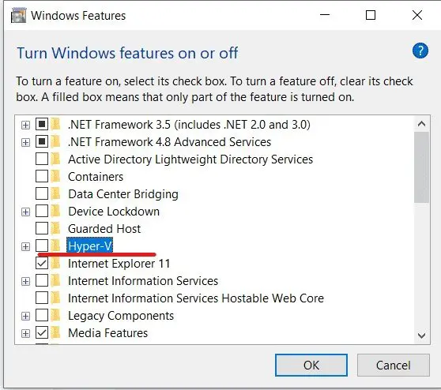Click the Containers folder icon
The height and width of the screenshot is (390, 441).
[56, 177]
